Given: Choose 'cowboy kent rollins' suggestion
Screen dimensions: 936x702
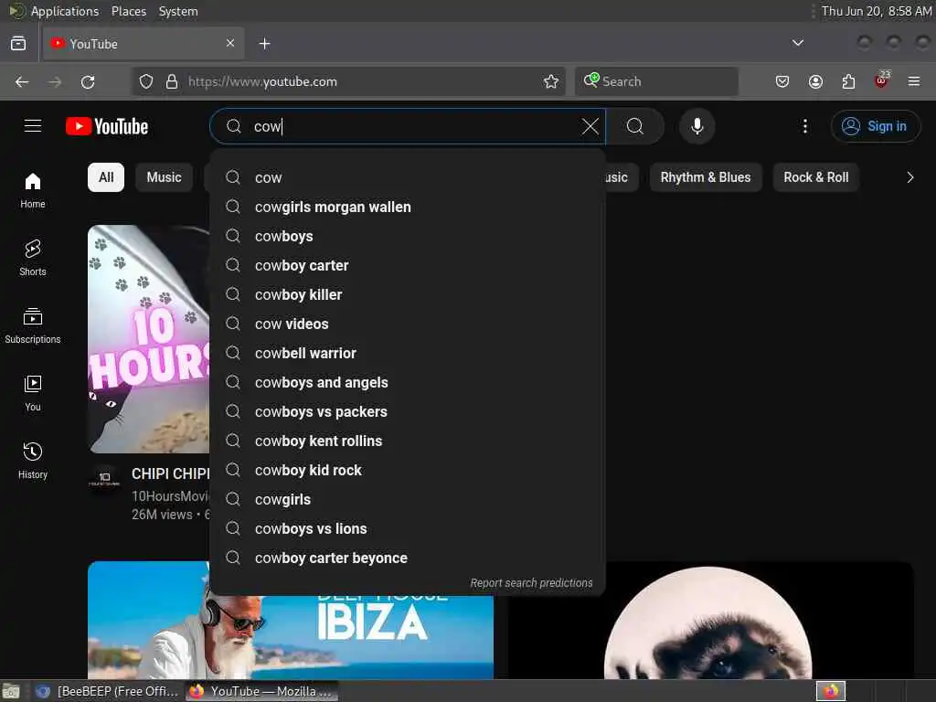Looking at the screenshot, I should (x=408, y=441).
